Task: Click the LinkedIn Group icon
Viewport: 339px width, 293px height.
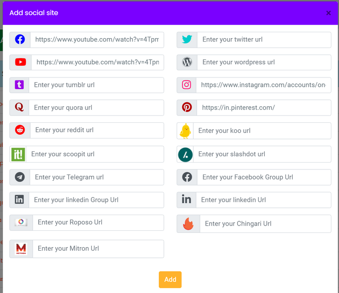Action: click(x=19, y=200)
